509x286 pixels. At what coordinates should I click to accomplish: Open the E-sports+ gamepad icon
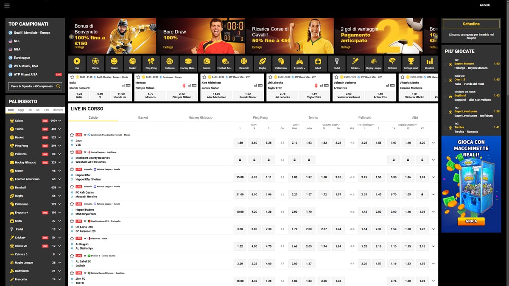(299, 63)
